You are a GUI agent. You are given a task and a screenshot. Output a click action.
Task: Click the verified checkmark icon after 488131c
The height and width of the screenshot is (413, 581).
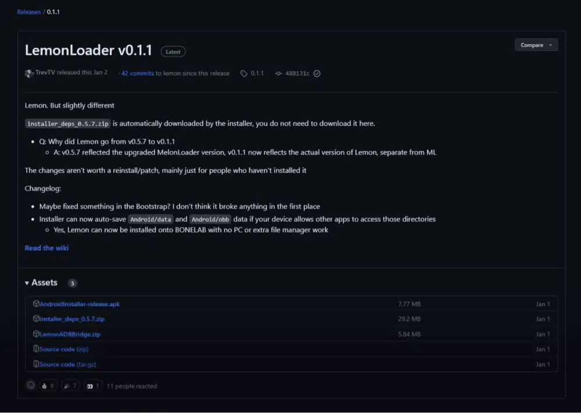coord(317,73)
